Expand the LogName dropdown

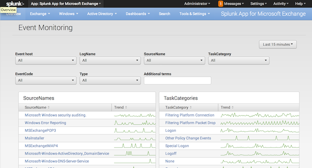point(110,60)
